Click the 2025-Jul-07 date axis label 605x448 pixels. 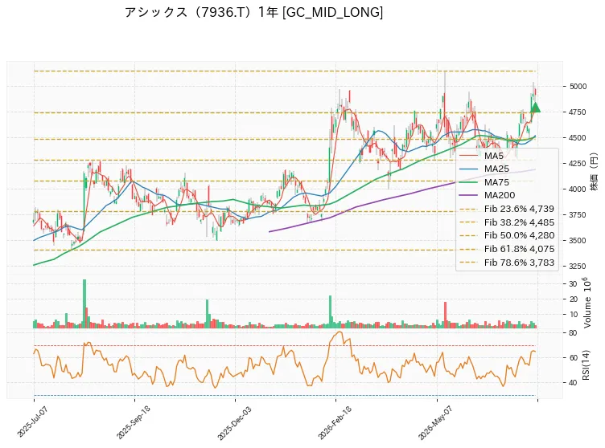click(x=32, y=422)
